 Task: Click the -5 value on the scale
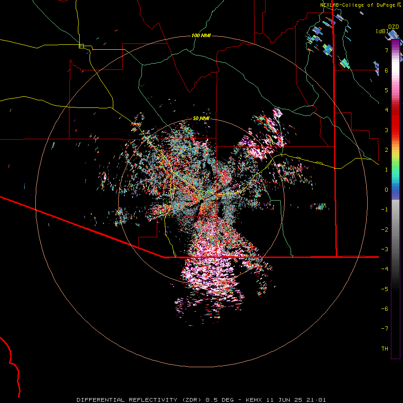(x=385, y=289)
